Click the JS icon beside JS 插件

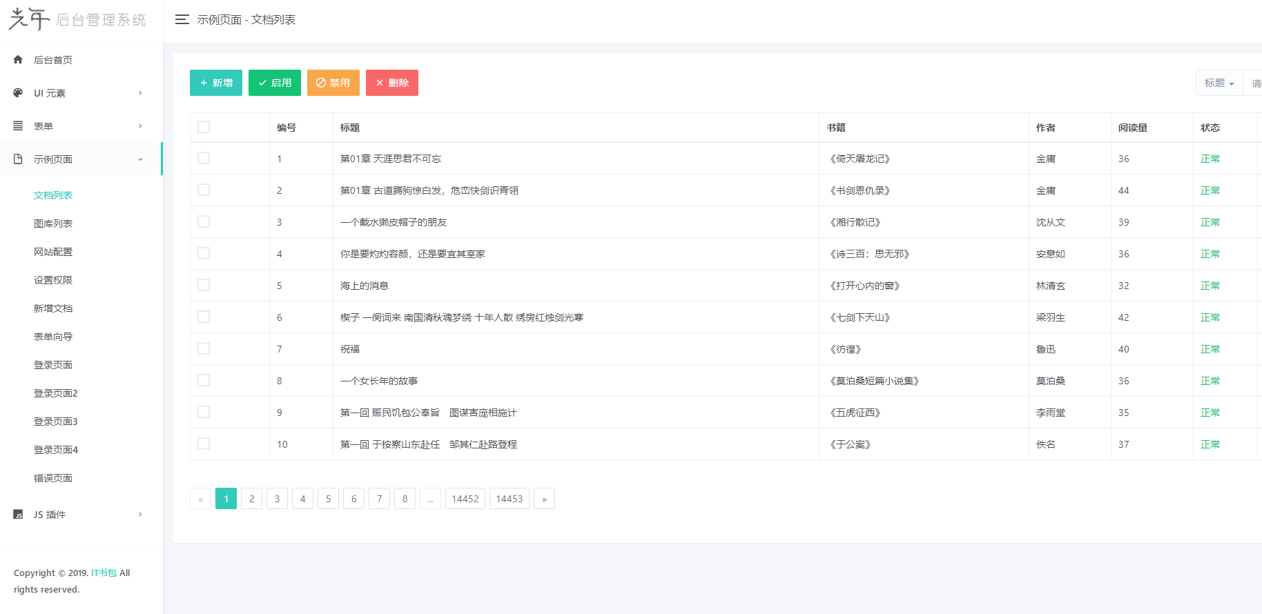[x=18, y=514]
